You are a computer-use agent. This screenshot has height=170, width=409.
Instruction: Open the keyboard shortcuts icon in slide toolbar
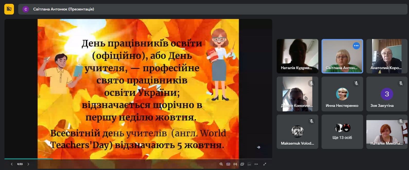pos(228,164)
